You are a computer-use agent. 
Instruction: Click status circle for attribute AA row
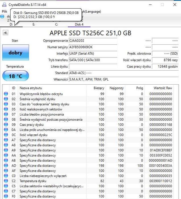point(6,155)
